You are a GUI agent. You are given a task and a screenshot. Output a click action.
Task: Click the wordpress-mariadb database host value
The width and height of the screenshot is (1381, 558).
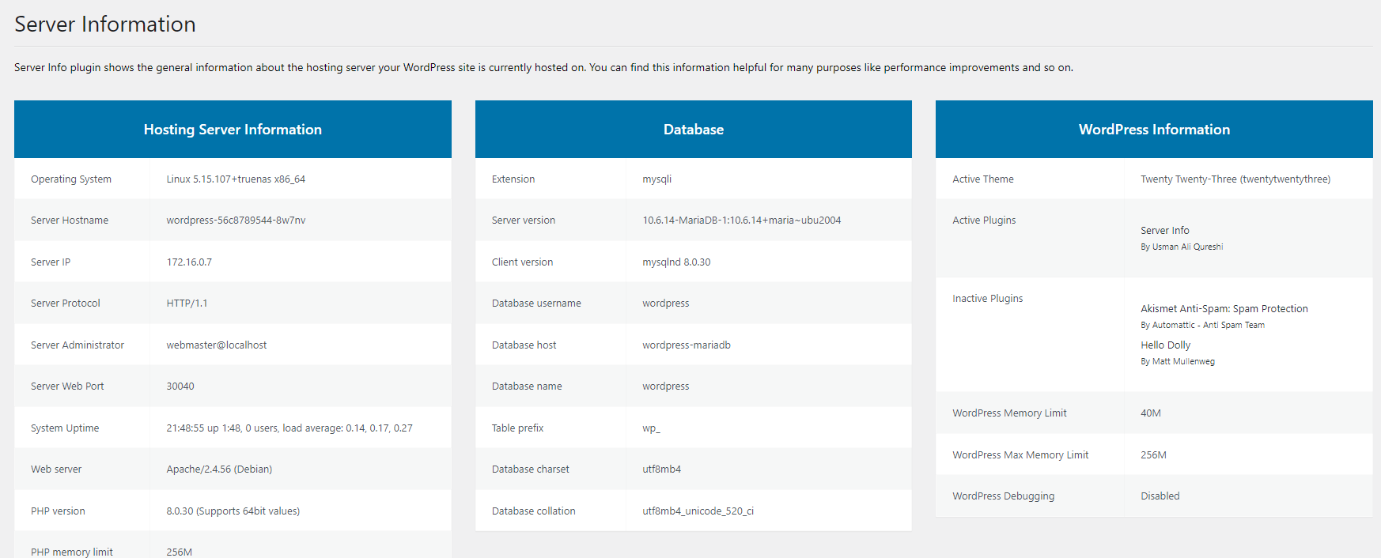tap(686, 345)
